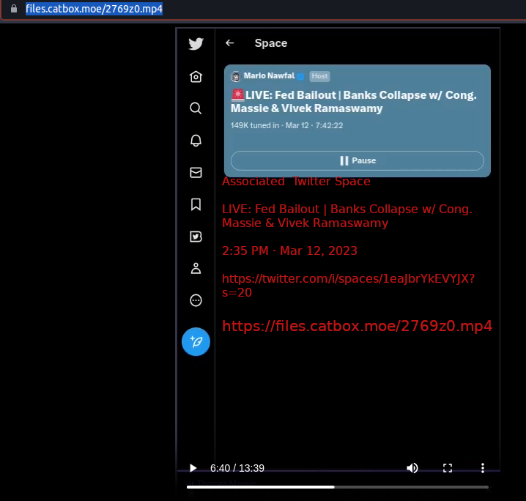The image size is (526, 501).
Task: Open the Messages envelope icon
Action: (x=196, y=172)
